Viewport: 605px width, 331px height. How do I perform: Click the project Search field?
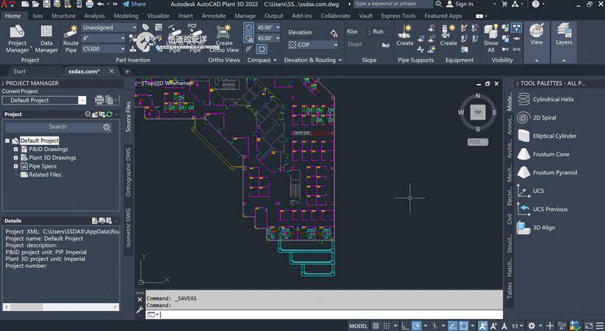(x=57, y=126)
